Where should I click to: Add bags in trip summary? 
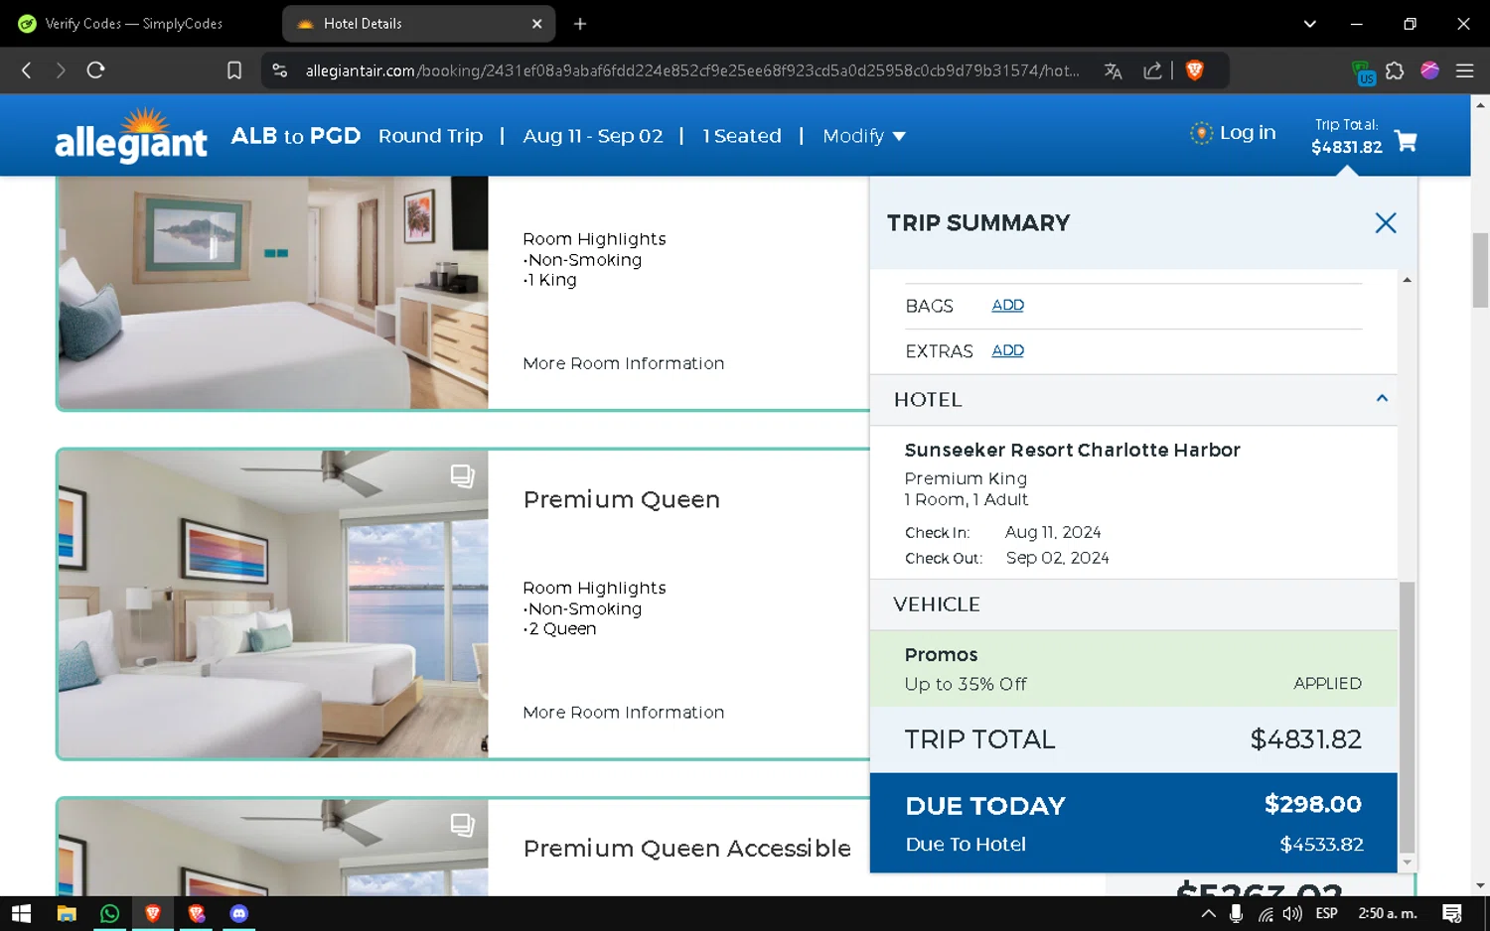[1007, 305]
